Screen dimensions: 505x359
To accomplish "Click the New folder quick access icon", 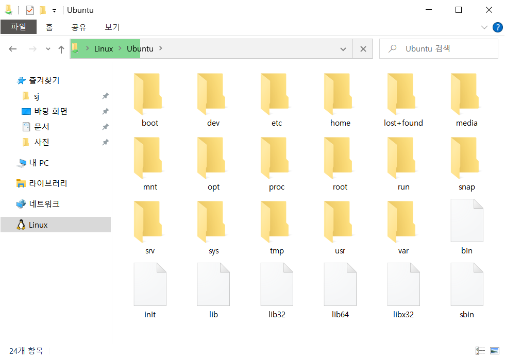I will pos(42,10).
